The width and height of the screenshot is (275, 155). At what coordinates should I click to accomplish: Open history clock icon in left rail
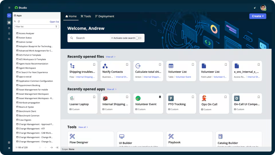coord(9,39)
